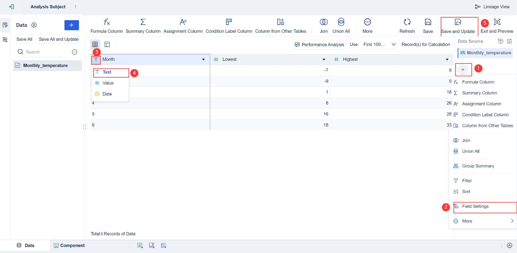Select Value field type
The height and width of the screenshot is (253, 517).
(110, 83)
